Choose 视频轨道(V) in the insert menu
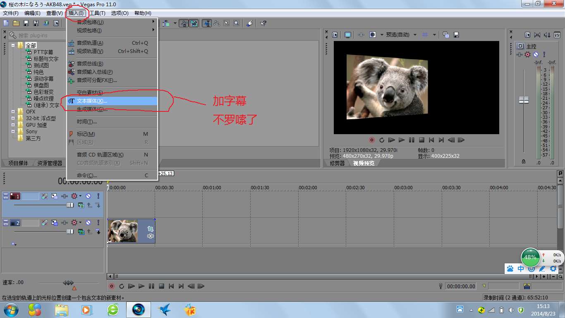This screenshot has width=565, height=318. pyautogui.click(x=112, y=51)
